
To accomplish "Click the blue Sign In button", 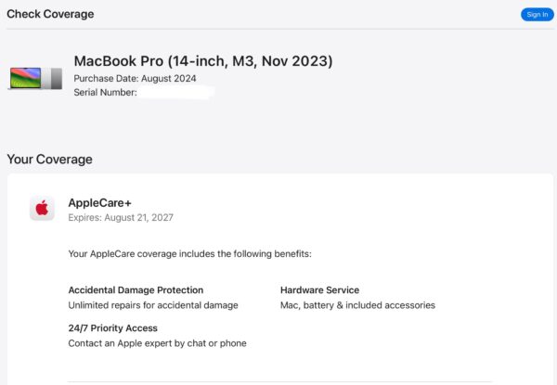I will tap(537, 15).
